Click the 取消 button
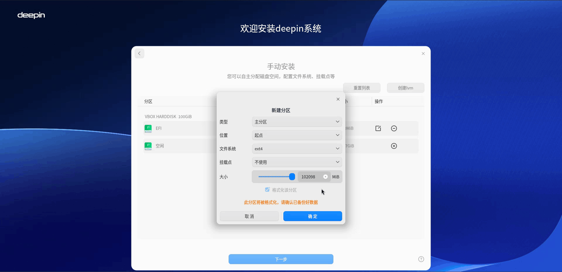This screenshot has width=562, height=272. pos(249,216)
